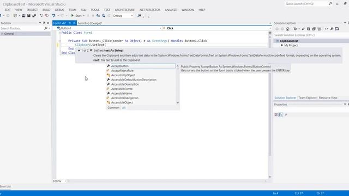Open the PROJECT menu

pyautogui.click(x=32, y=10)
